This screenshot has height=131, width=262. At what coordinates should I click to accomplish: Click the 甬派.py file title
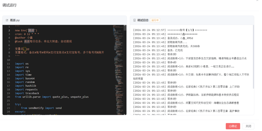click(x=15, y=20)
